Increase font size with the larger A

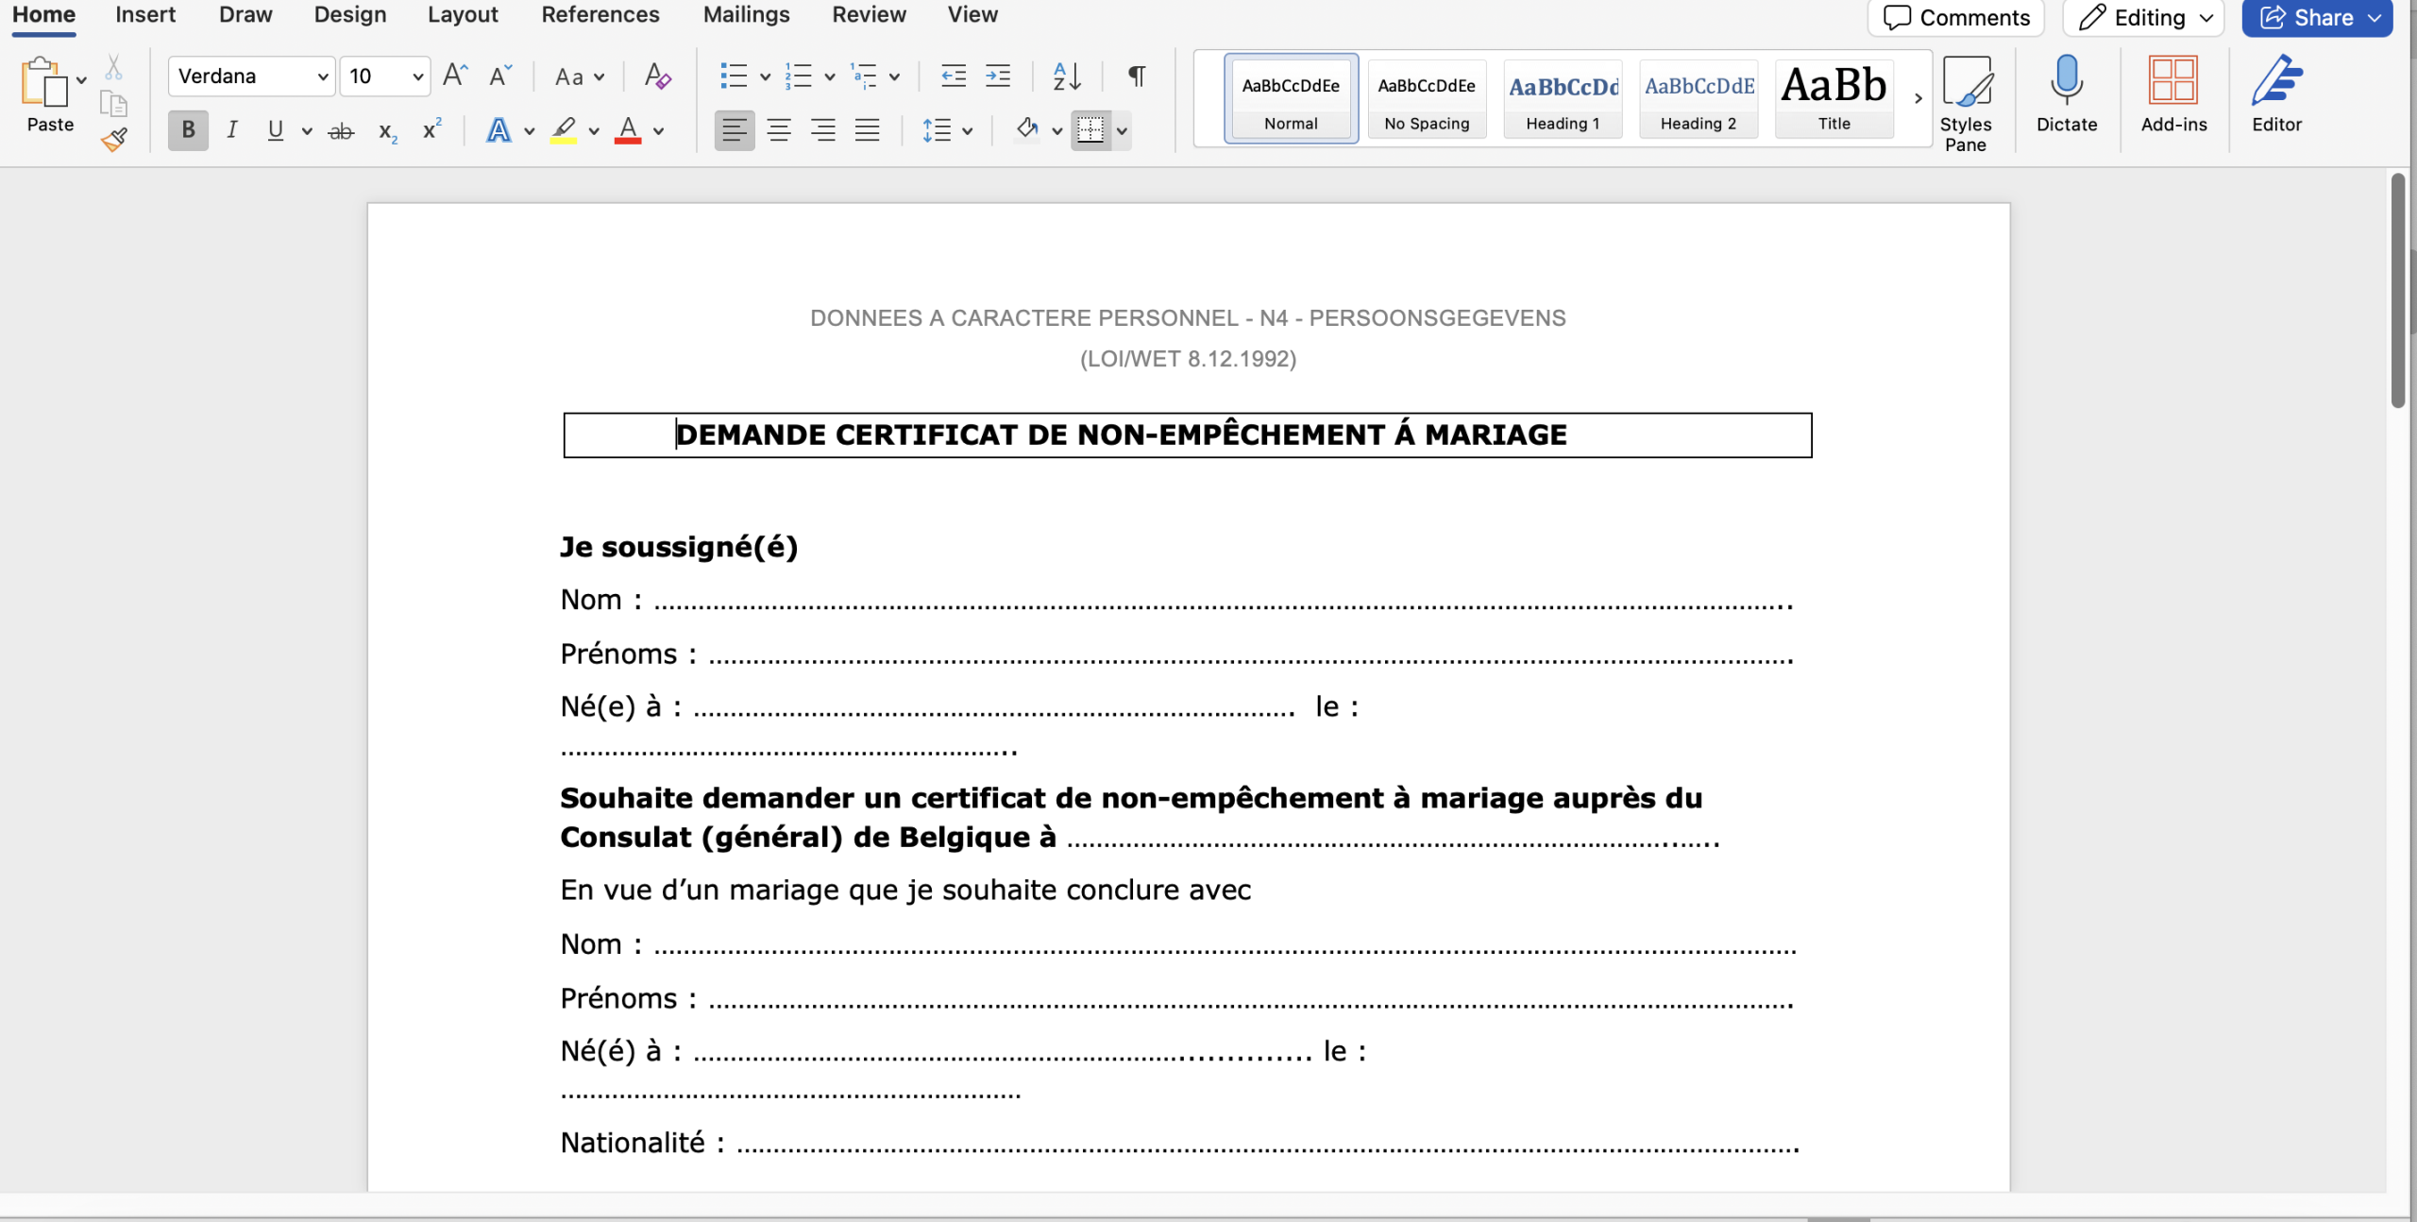point(455,76)
